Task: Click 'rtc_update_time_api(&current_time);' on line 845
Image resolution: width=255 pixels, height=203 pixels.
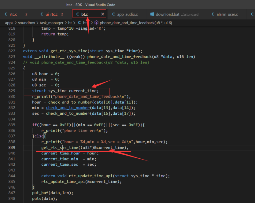Action: click(81, 182)
